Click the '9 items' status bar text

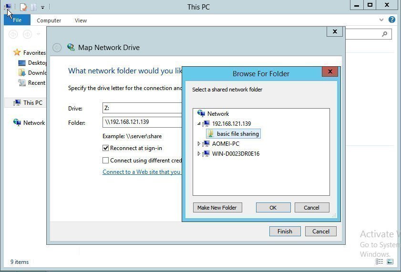coord(20,262)
